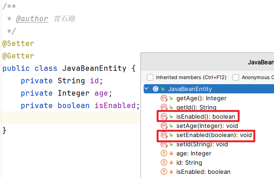Select the setId(String): void entry
Screen dimensions: 274x178
click(202, 144)
